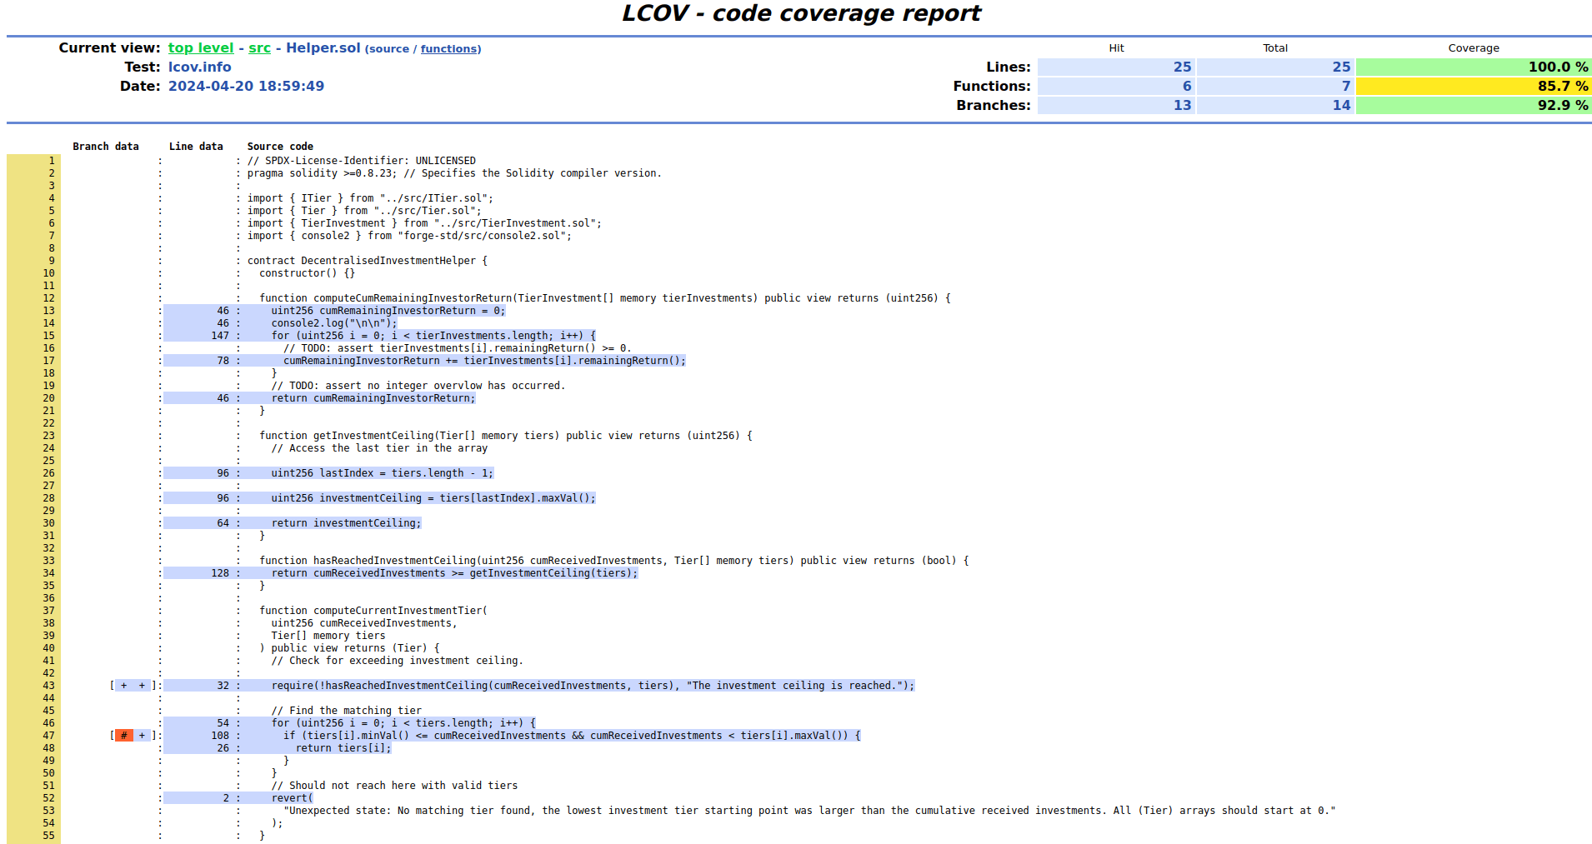Click the 'uint256 lastIndex = tiers.length - 1;' line
1592x844 pixels.
(383, 473)
